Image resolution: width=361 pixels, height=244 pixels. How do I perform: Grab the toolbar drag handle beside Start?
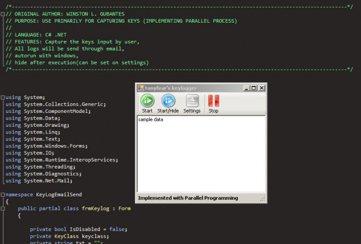click(x=138, y=103)
